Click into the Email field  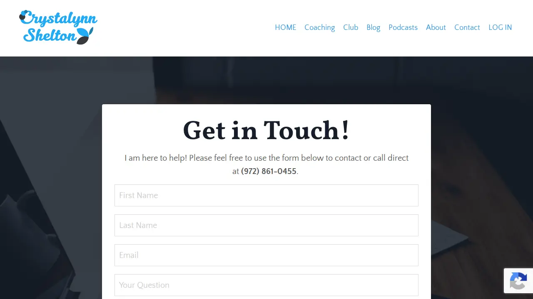266,255
